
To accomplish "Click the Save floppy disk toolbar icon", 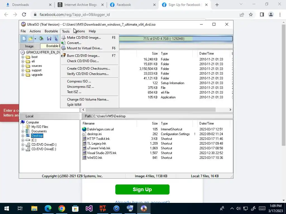I will (49, 38).
